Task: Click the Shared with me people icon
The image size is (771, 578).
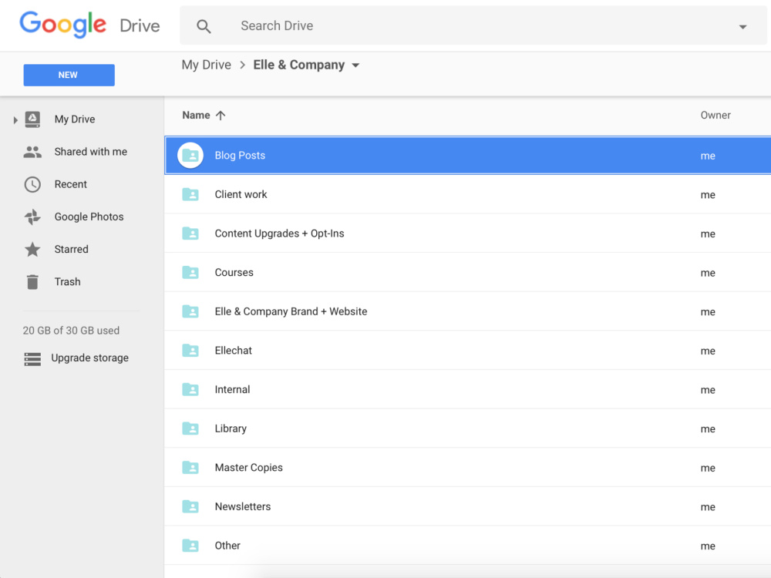Action: pyautogui.click(x=32, y=152)
